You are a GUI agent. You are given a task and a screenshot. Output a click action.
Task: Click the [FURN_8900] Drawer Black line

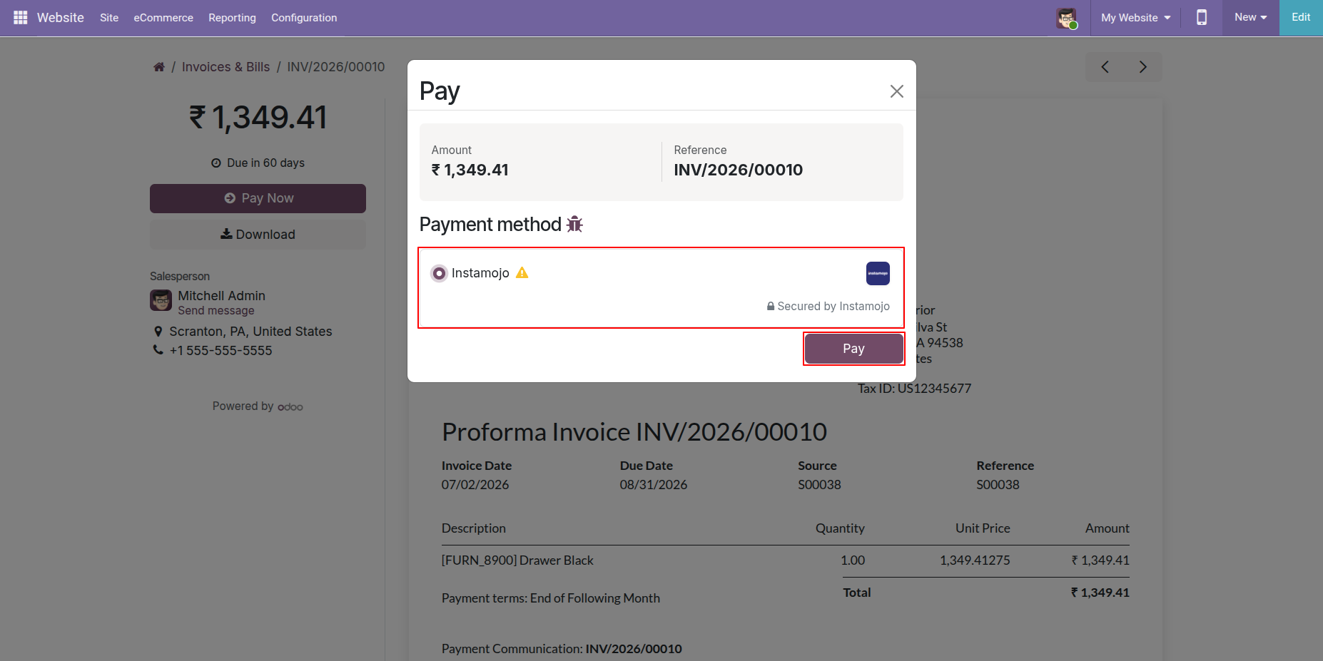pyautogui.click(x=517, y=560)
